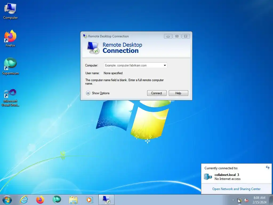Activate Remote Desktop Connection taskbar button
Viewport: 273px width, 205px height.
[106, 200]
